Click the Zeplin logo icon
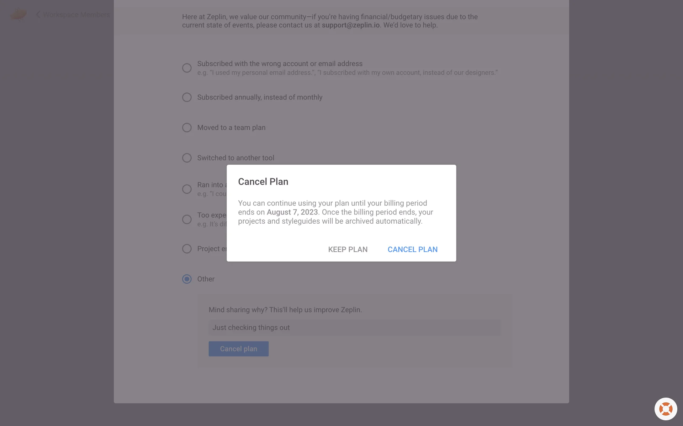 pyautogui.click(x=18, y=14)
